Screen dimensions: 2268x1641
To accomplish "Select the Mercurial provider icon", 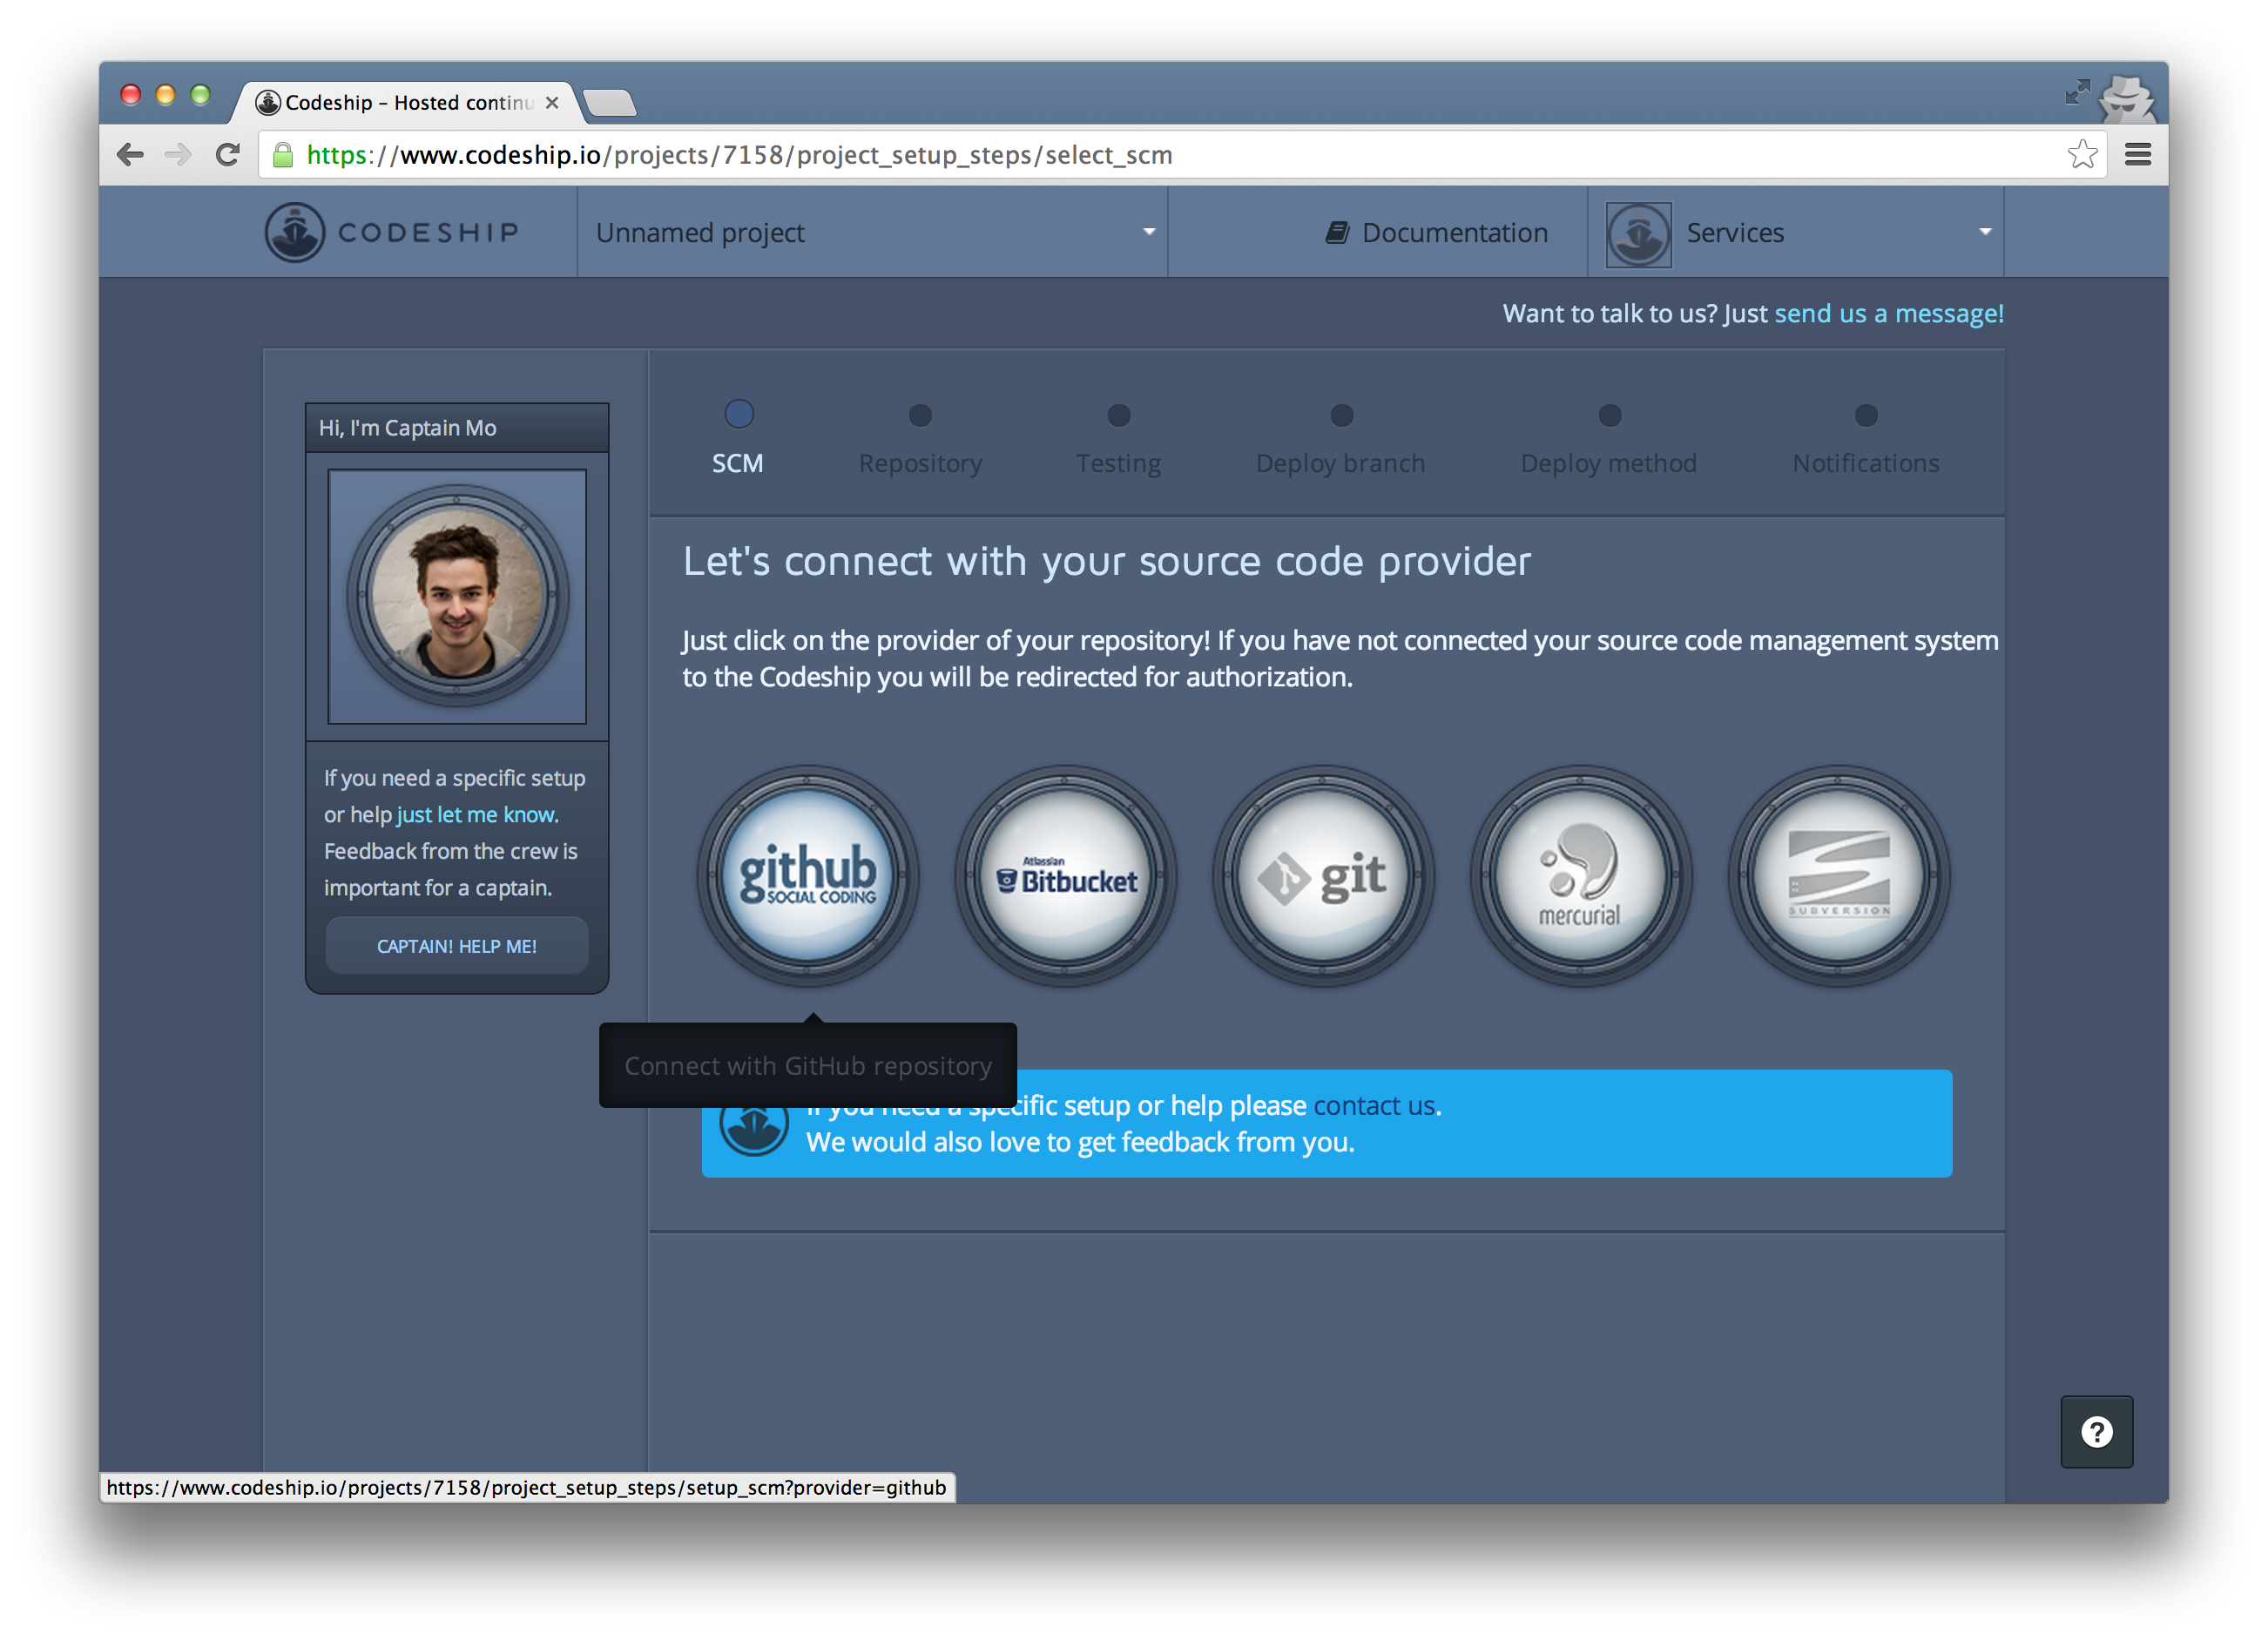I will click(1580, 875).
